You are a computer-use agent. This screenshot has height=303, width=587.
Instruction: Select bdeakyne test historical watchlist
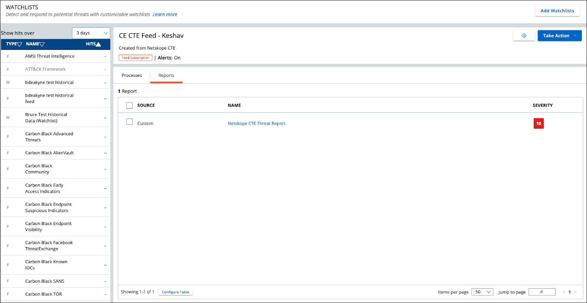click(x=55, y=82)
